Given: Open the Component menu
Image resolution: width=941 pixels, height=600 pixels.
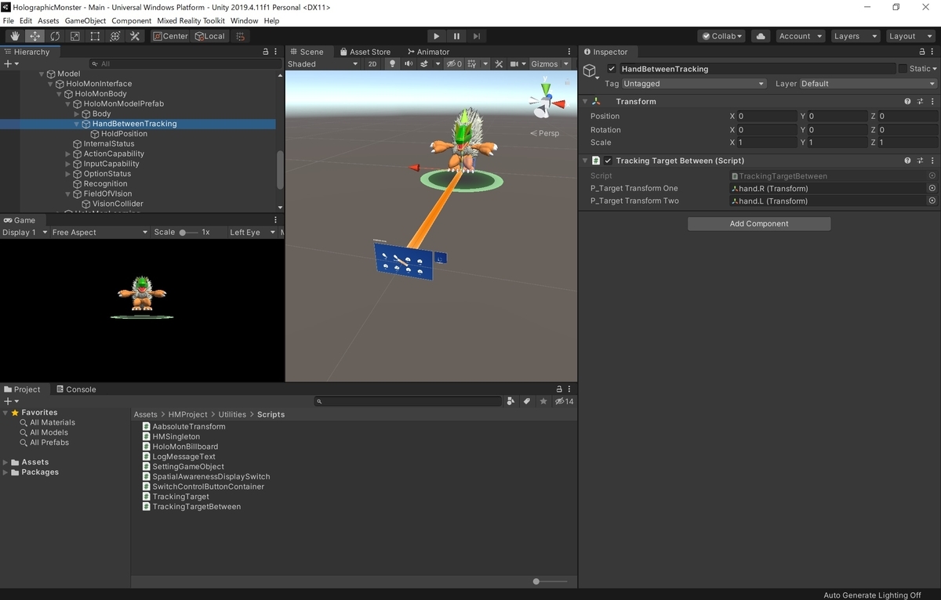Looking at the screenshot, I should coord(132,20).
